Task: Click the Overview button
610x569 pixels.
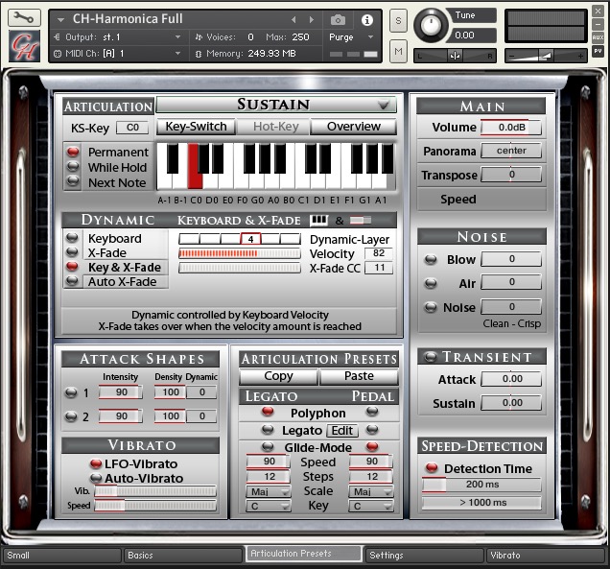Action: point(353,127)
